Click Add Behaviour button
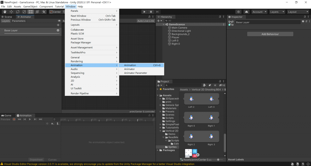 tap(270, 34)
